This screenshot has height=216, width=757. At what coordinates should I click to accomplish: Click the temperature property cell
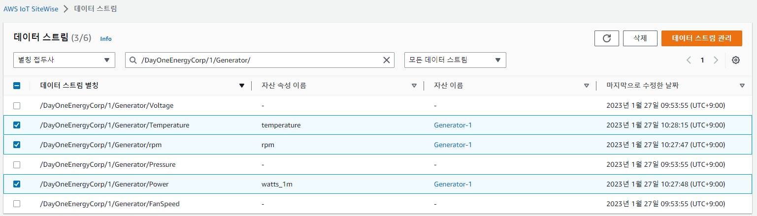281,125
